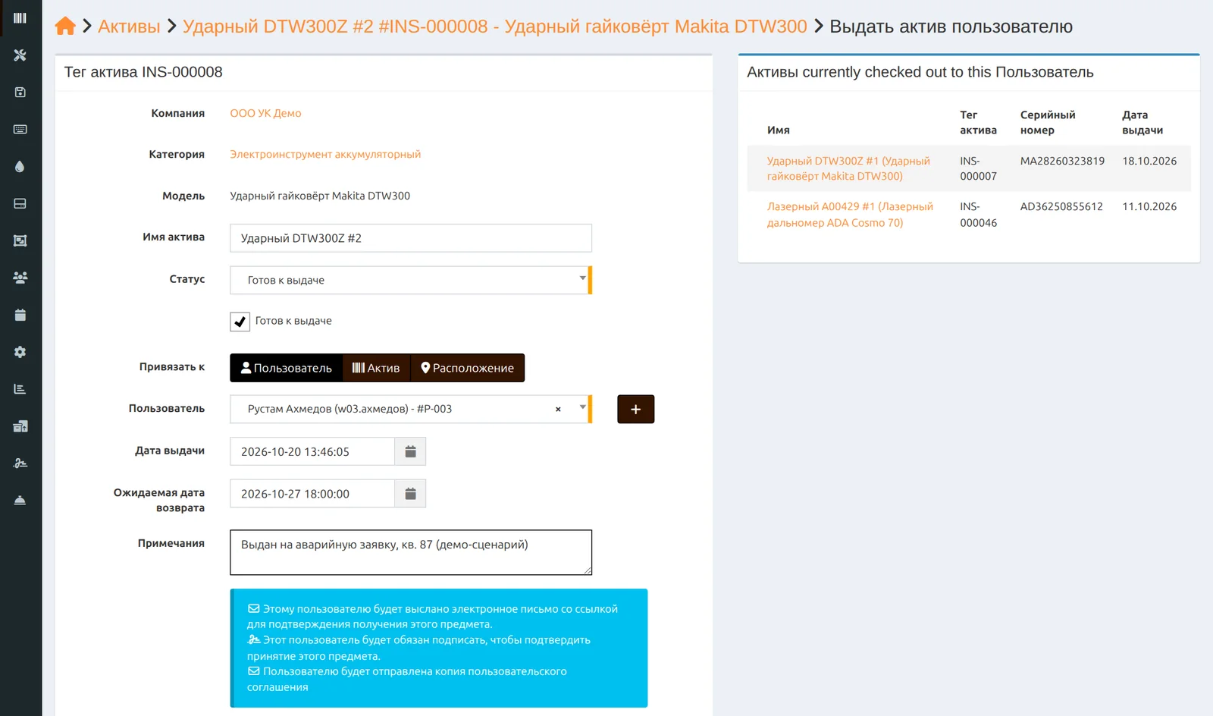
Task: Click the Примечания notes textarea
Action: pos(410,552)
